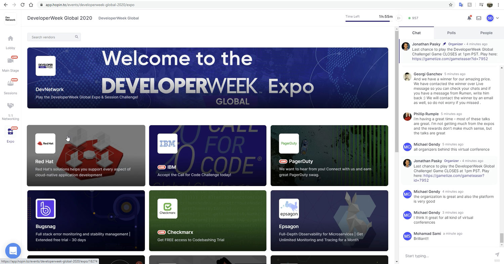This screenshot has width=504, height=264.
Task: Open the Epsagon booth title
Action: coord(289,226)
